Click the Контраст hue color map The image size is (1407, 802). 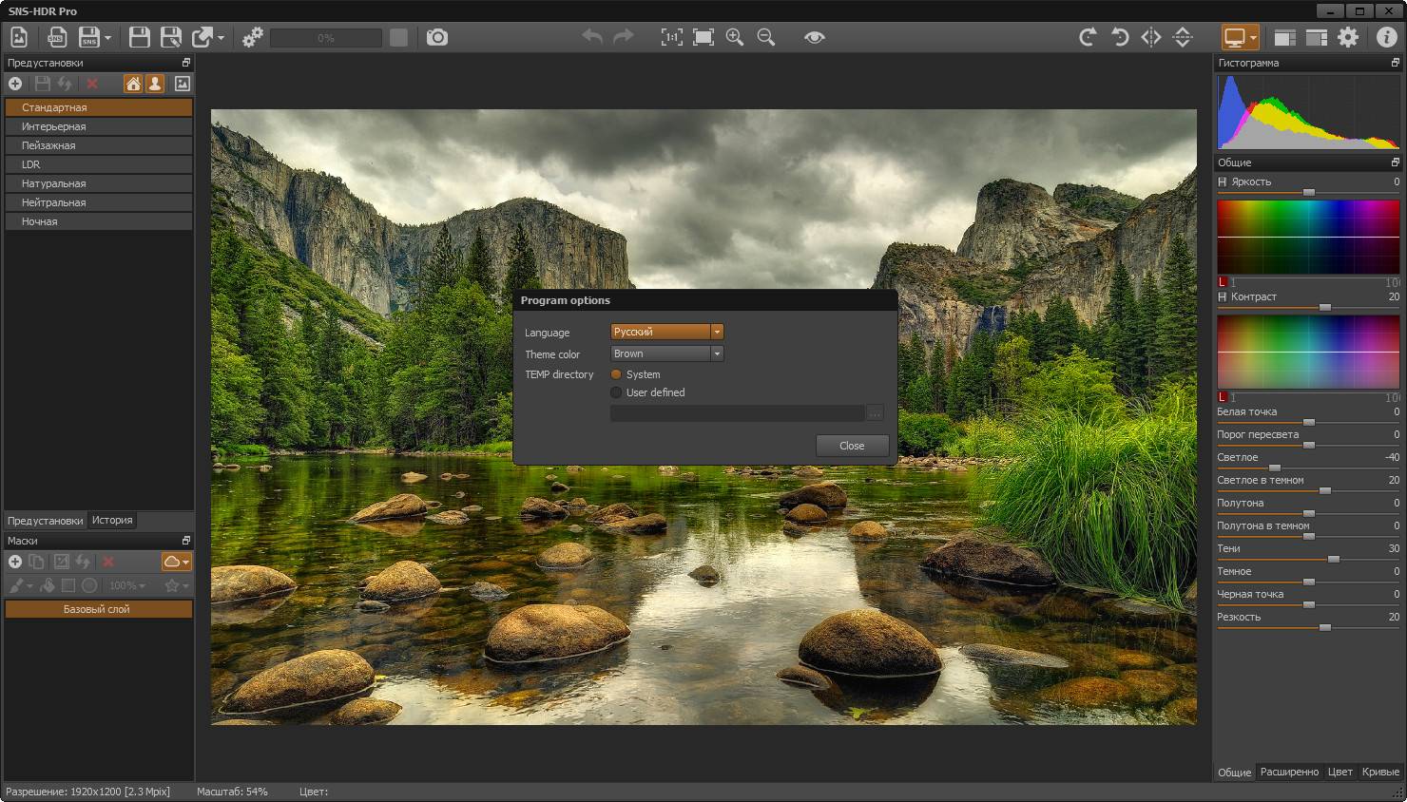click(x=1309, y=352)
